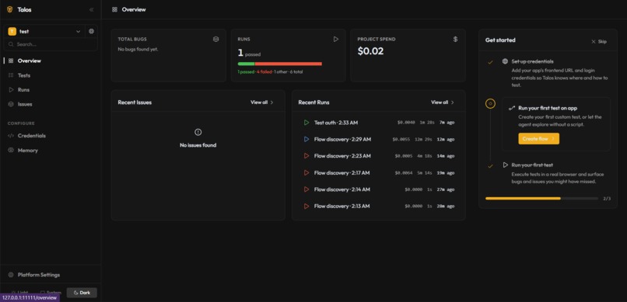Click the checkmark for Set up credentials
The height and width of the screenshot is (302, 627).
click(490, 62)
